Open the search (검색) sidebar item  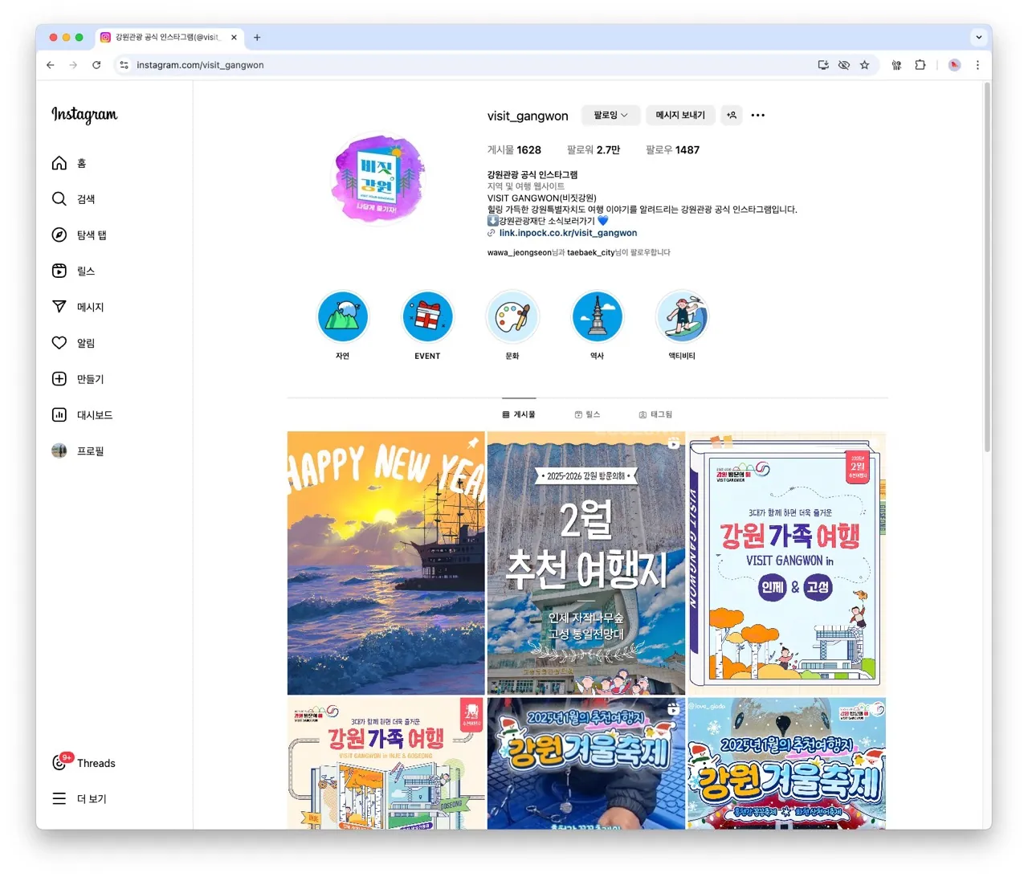coord(73,199)
